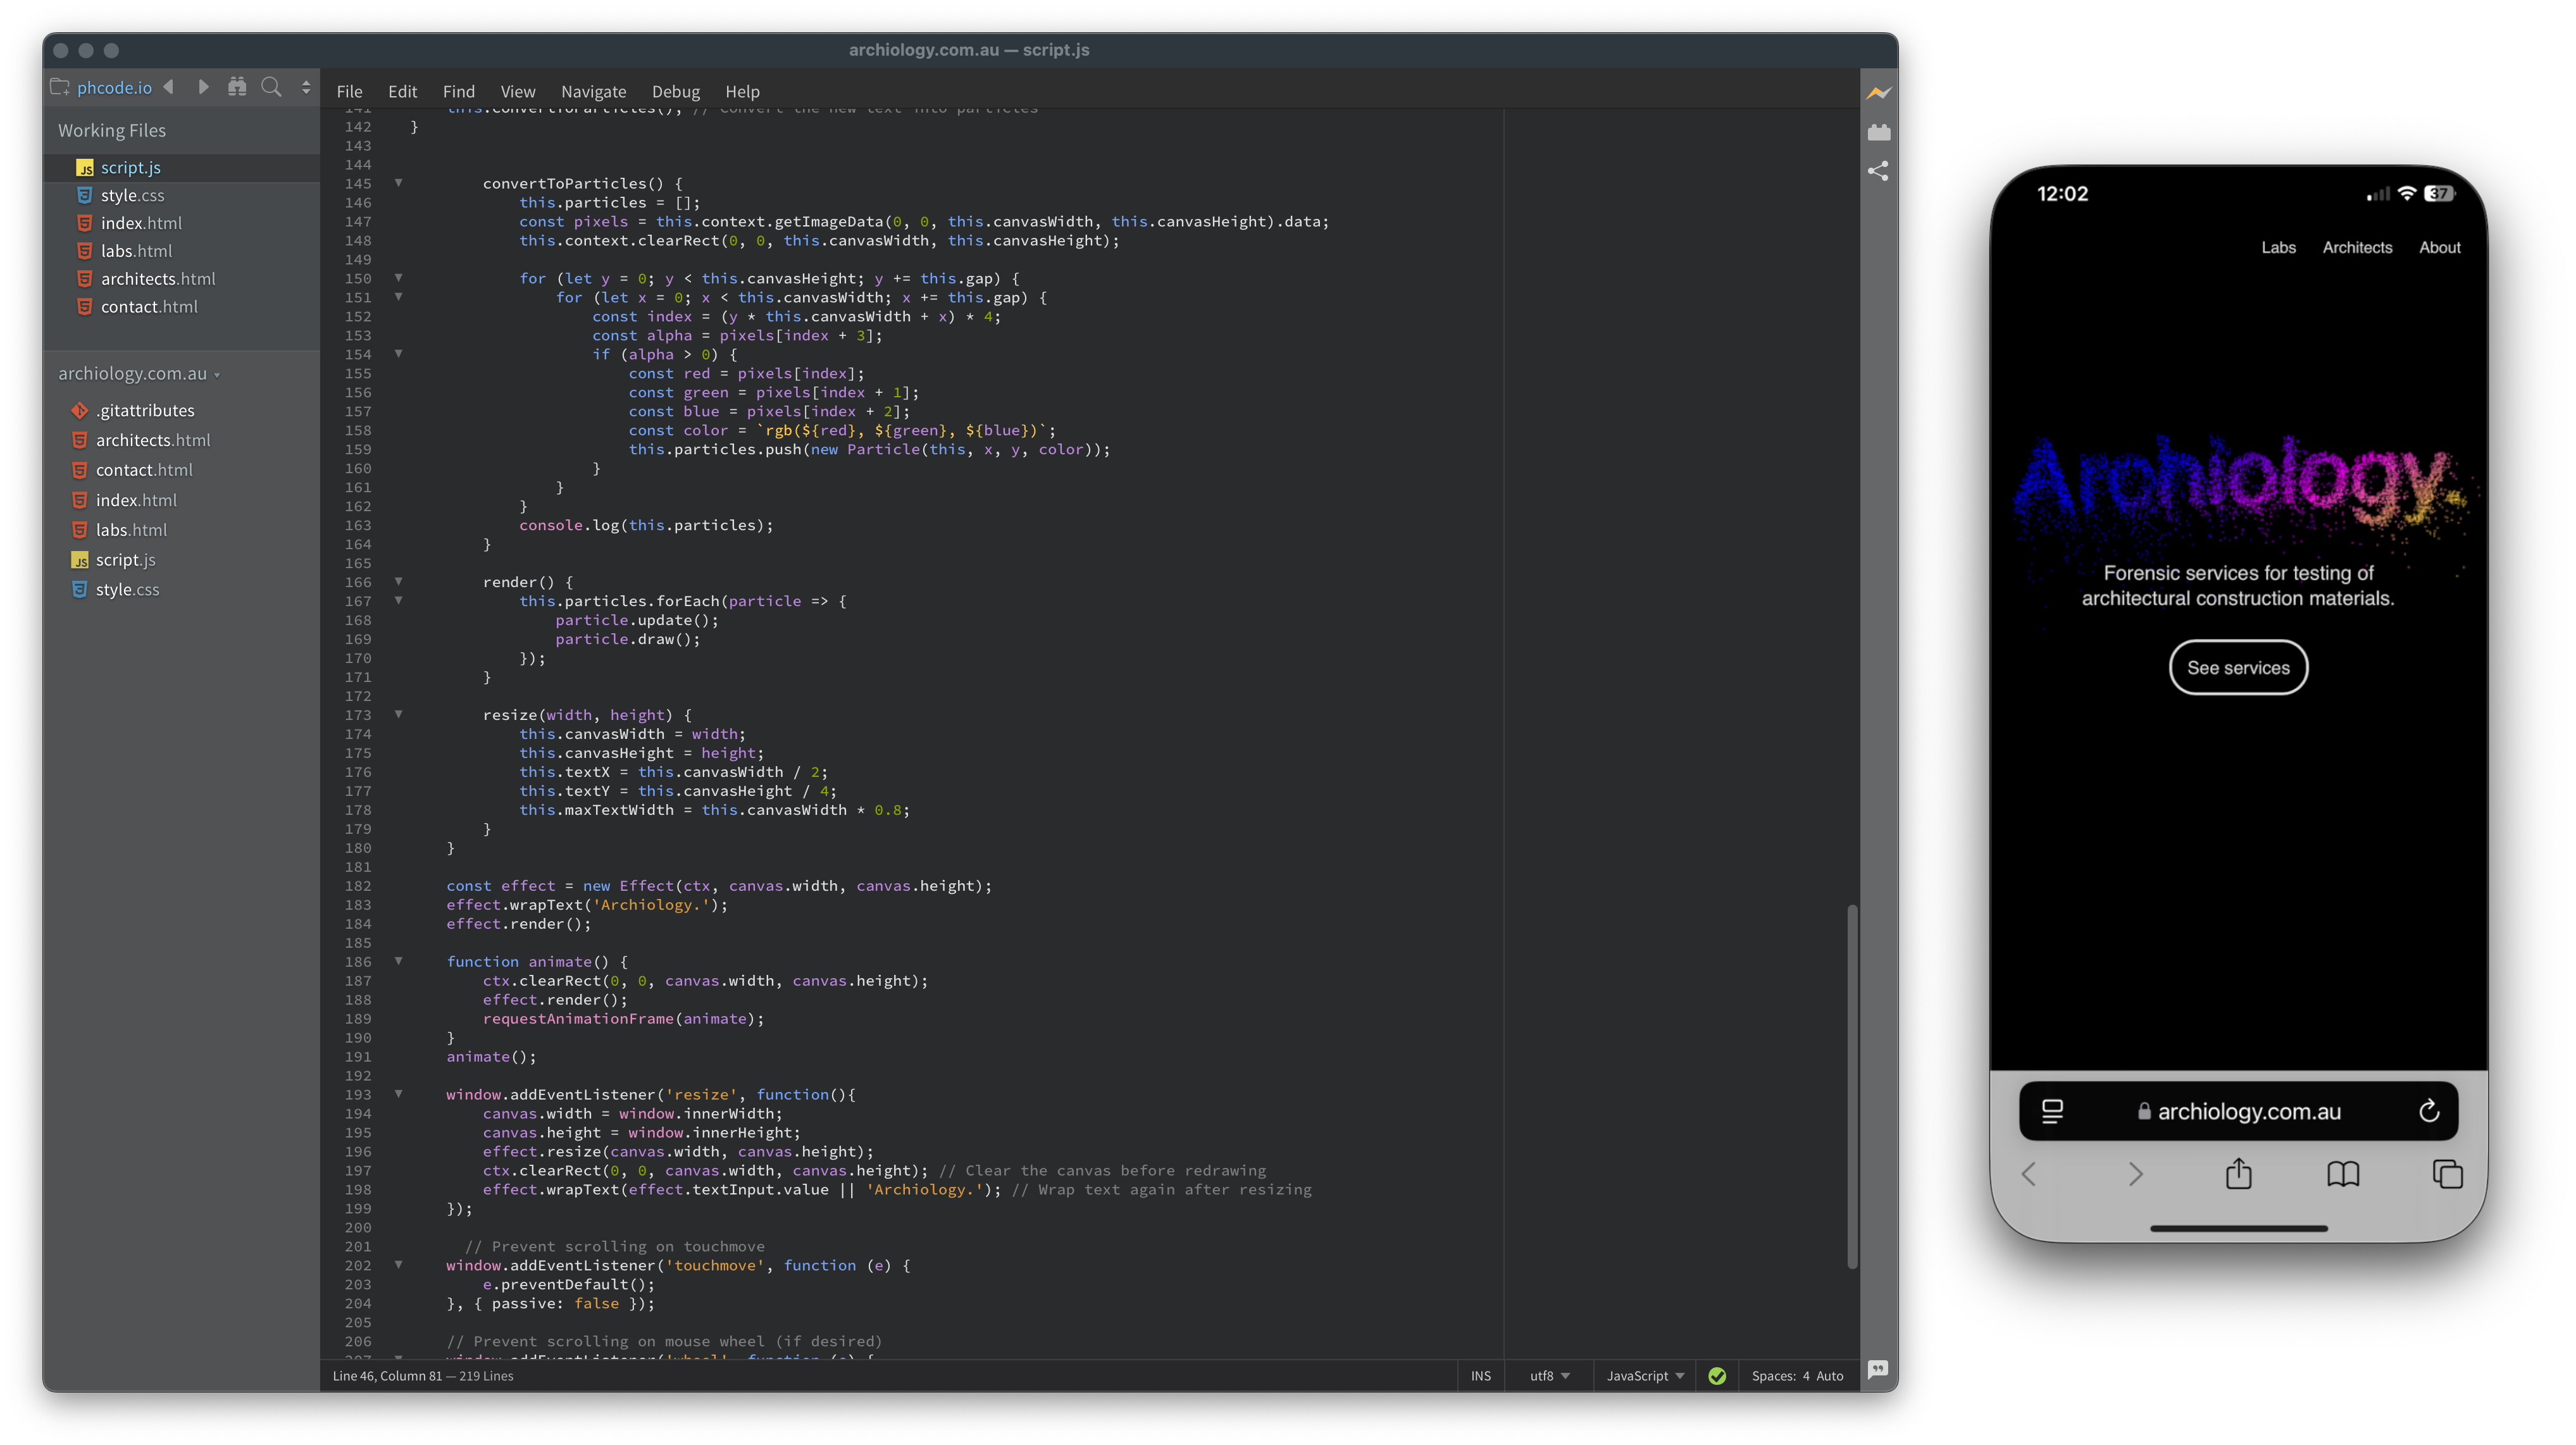Open the Navigate menu
This screenshot has width=2576, height=1445.
pos(593,91)
